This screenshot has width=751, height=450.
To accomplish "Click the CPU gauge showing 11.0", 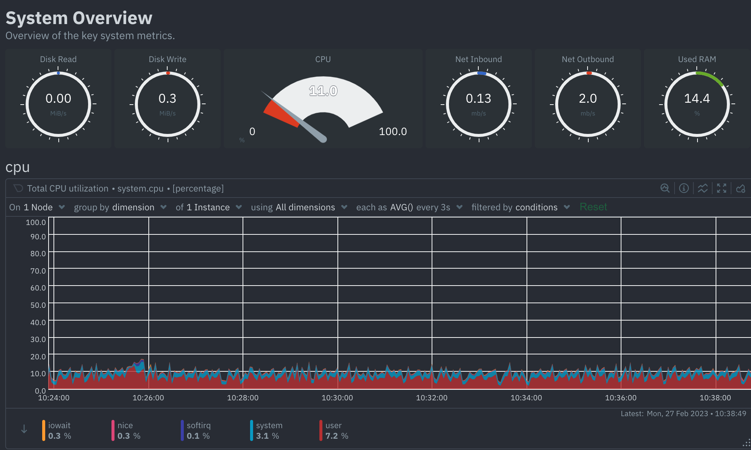I will [x=323, y=99].
